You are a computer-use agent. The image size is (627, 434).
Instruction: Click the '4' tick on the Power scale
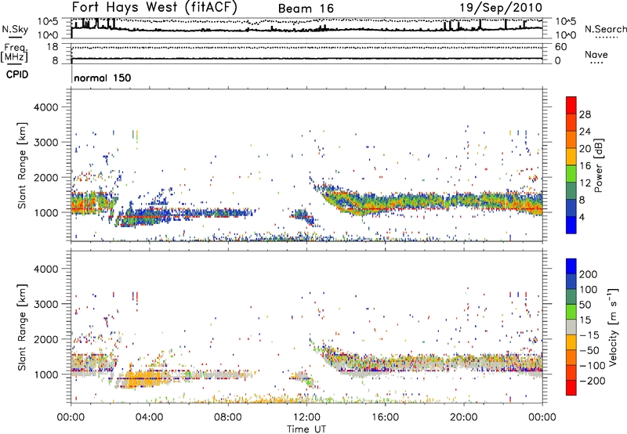tap(582, 218)
